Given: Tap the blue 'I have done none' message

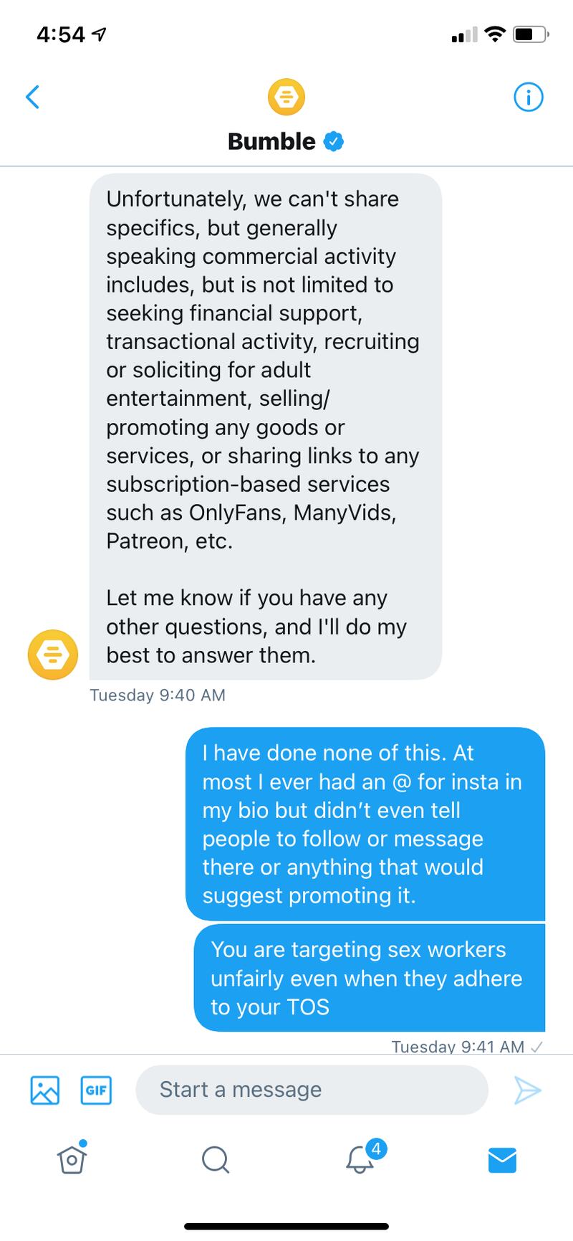Looking at the screenshot, I should (x=365, y=824).
